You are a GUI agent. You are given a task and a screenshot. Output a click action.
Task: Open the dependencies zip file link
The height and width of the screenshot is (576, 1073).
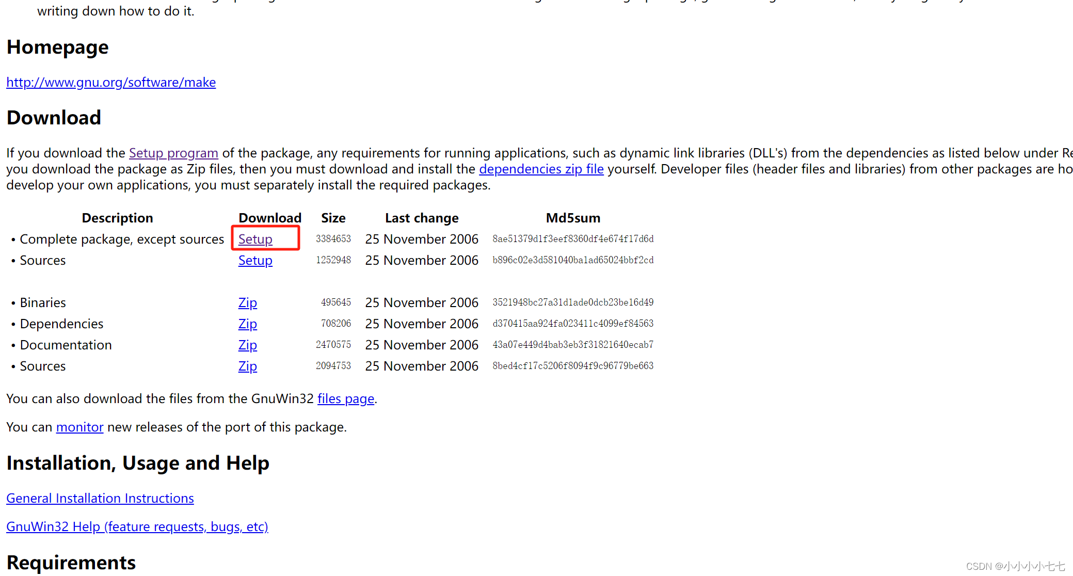pyautogui.click(x=541, y=169)
